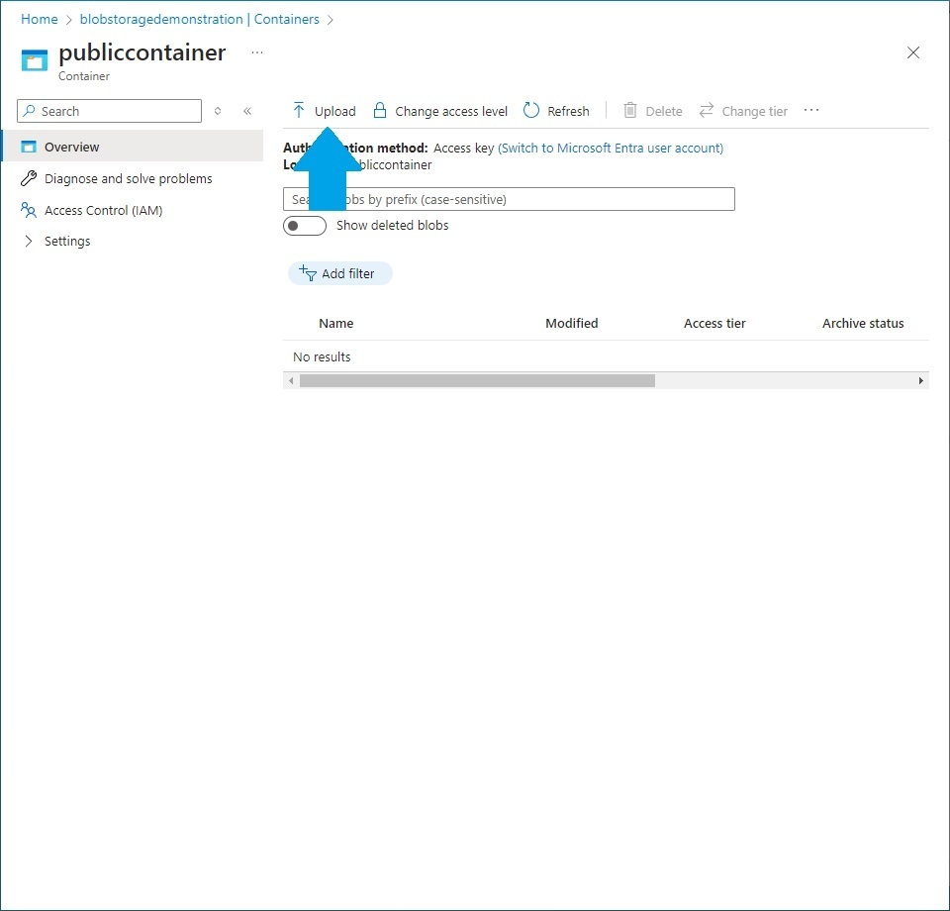
Task: Open the ellipsis menu beside publiccontainer title
Action: tap(257, 52)
